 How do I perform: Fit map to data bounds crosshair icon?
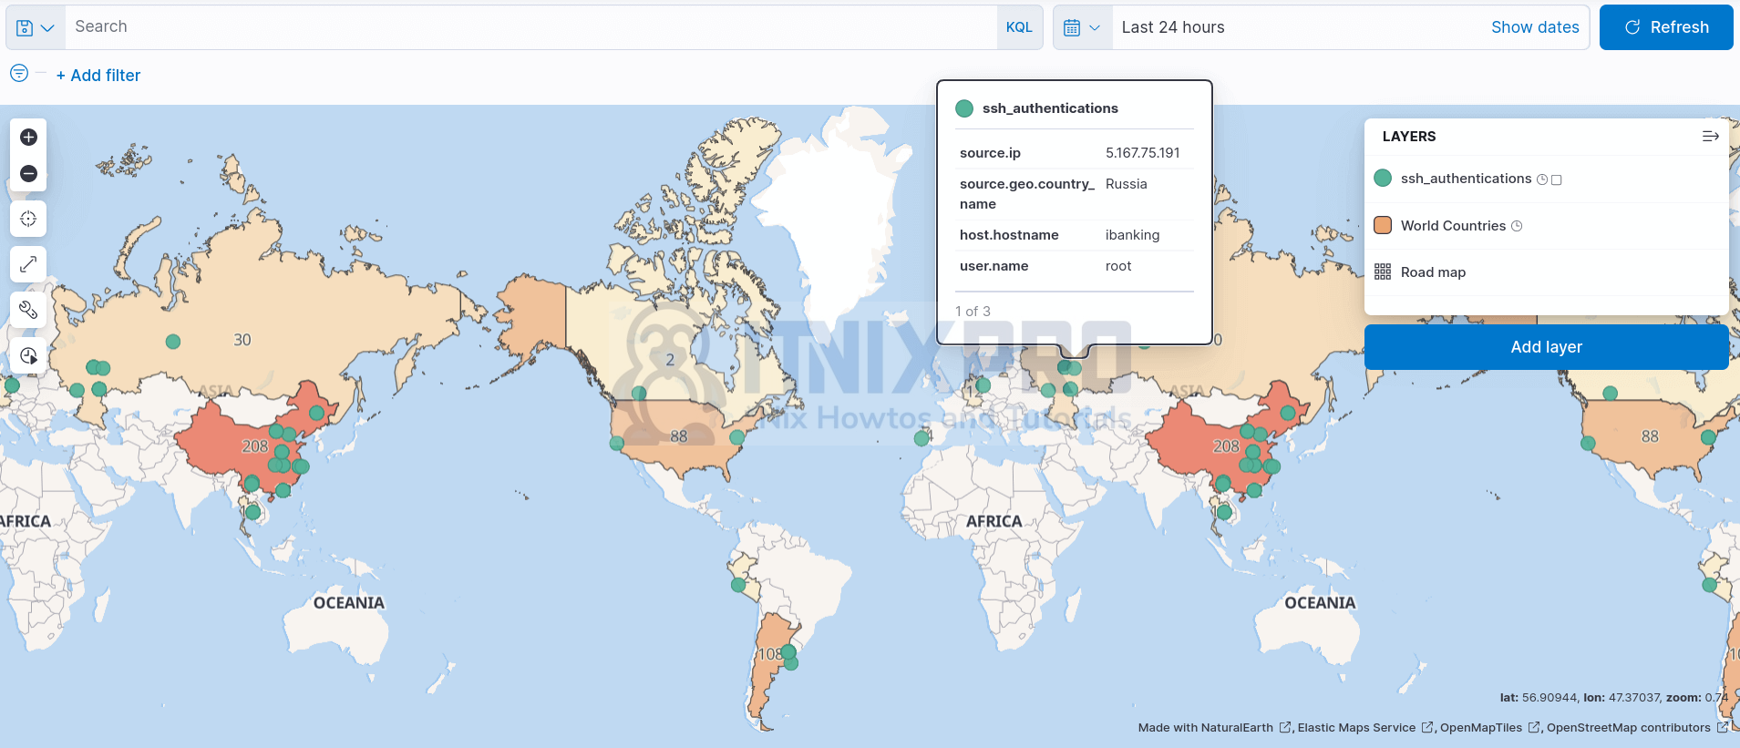(x=28, y=219)
